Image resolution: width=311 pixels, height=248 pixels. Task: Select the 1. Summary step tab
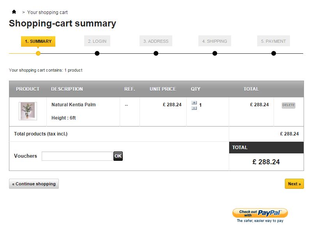38,41
